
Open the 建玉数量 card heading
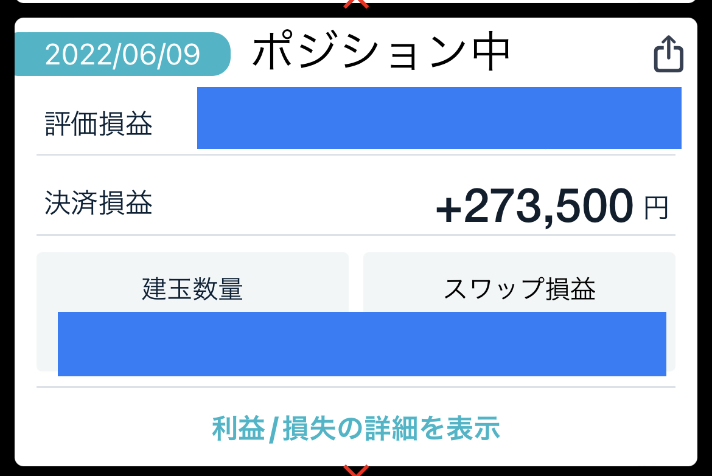(192, 288)
